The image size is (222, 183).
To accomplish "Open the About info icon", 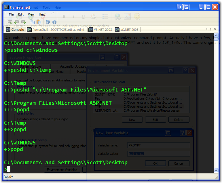I will pos(48,22).
